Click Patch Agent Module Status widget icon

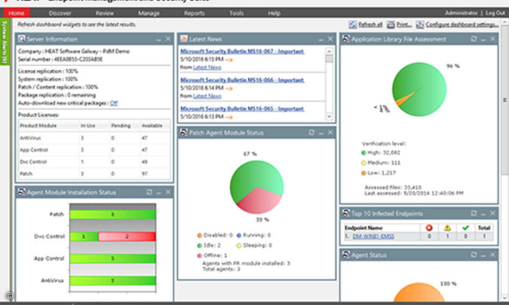(x=184, y=133)
